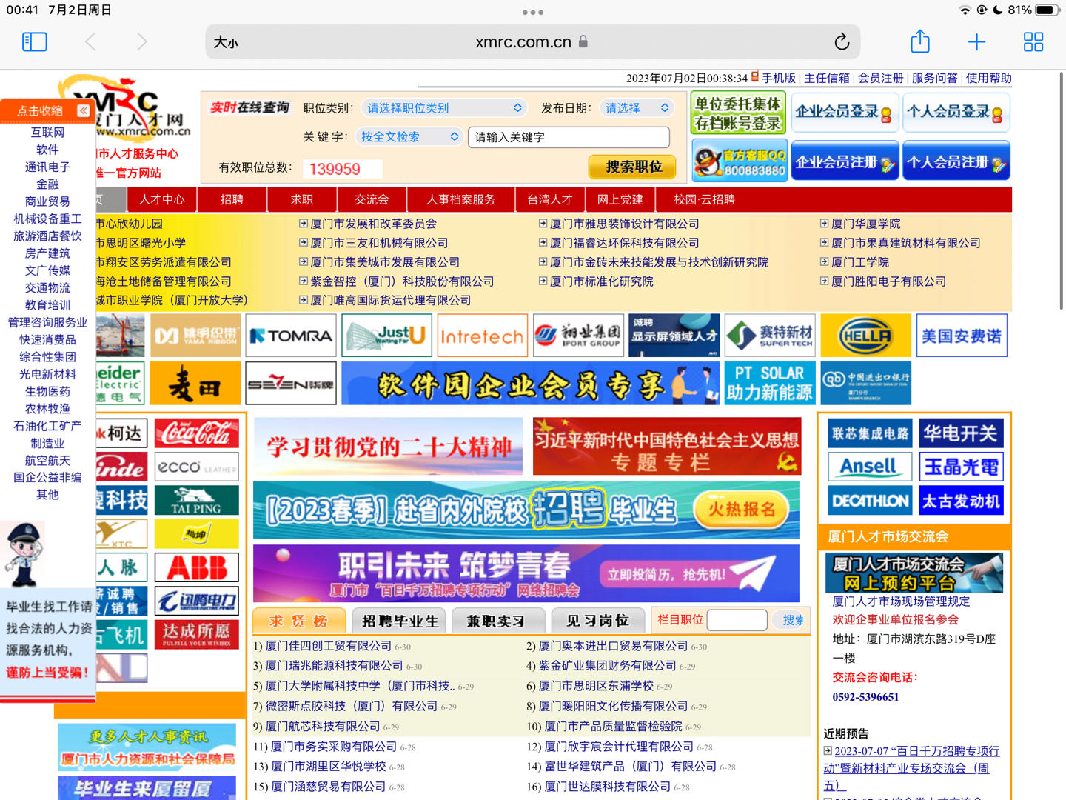The width and height of the screenshot is (1066, 800).
Task: Open 台湾人才 in the red menu
Action: click(550, 199)
